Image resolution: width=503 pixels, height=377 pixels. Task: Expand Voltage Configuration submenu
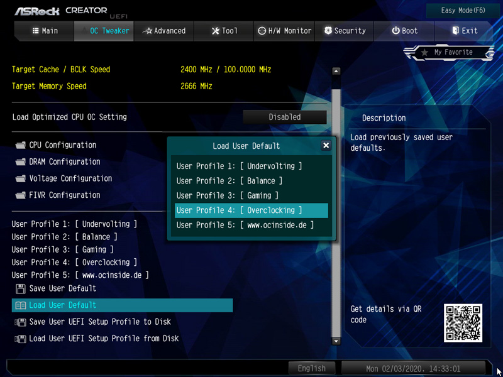point(70,178)
